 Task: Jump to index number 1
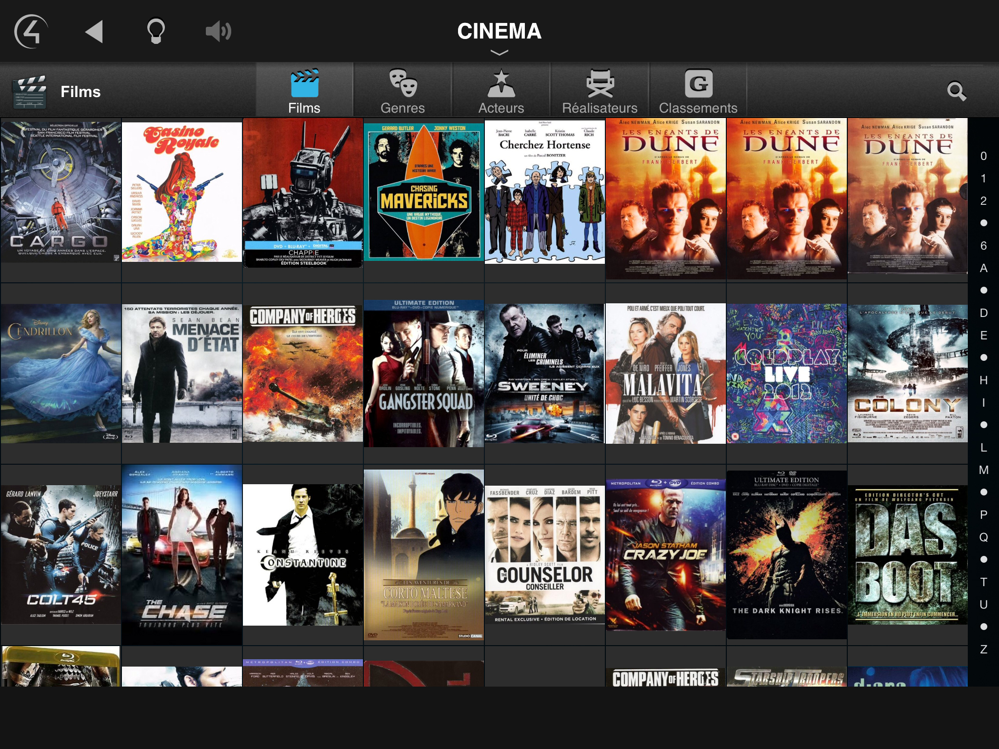983,178
